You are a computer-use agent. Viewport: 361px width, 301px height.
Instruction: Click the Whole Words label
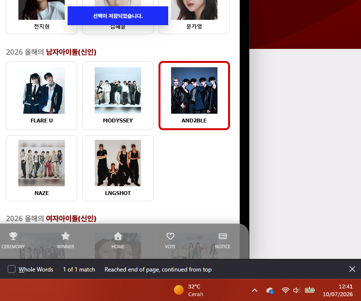pyautogui.click(x=36, y=270)
